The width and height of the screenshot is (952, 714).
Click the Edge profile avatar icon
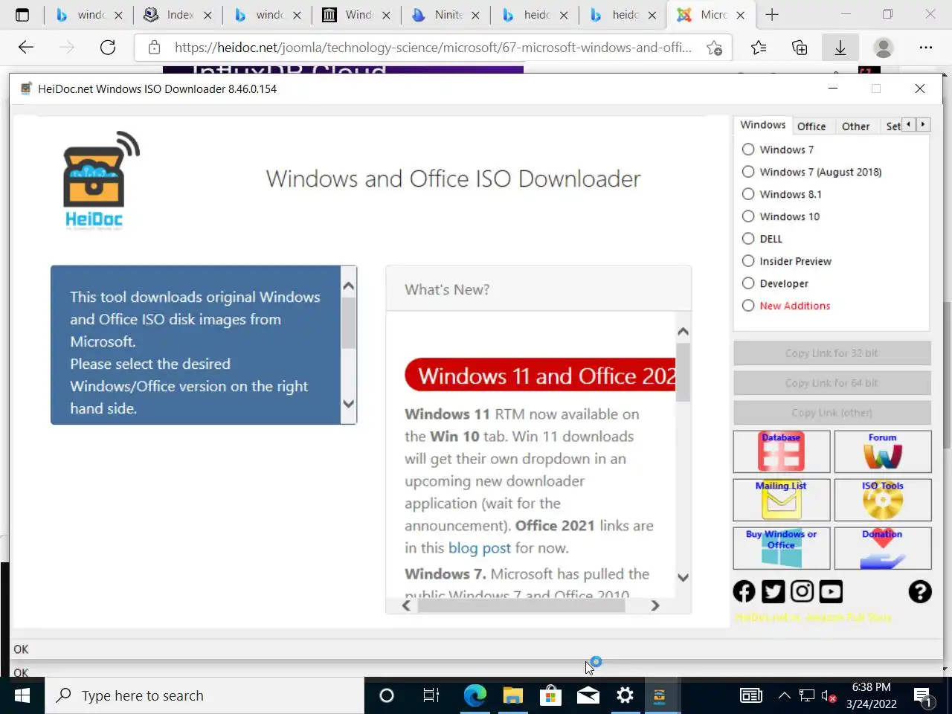(x=884, y=48)
